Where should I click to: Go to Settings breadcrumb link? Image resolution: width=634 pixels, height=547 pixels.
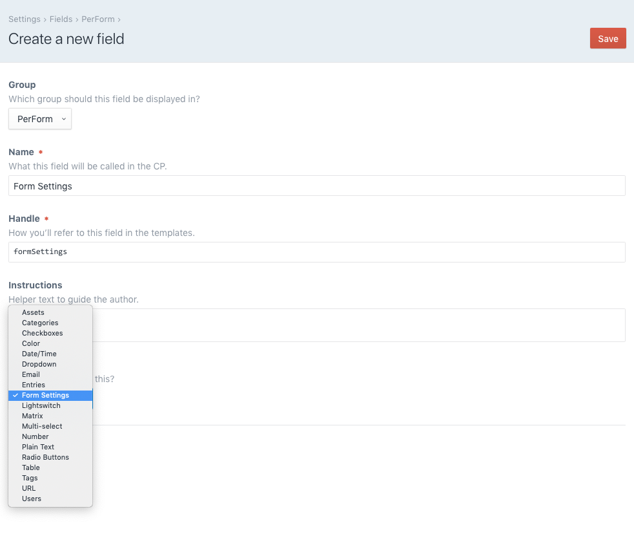click(x=24, y=19)
